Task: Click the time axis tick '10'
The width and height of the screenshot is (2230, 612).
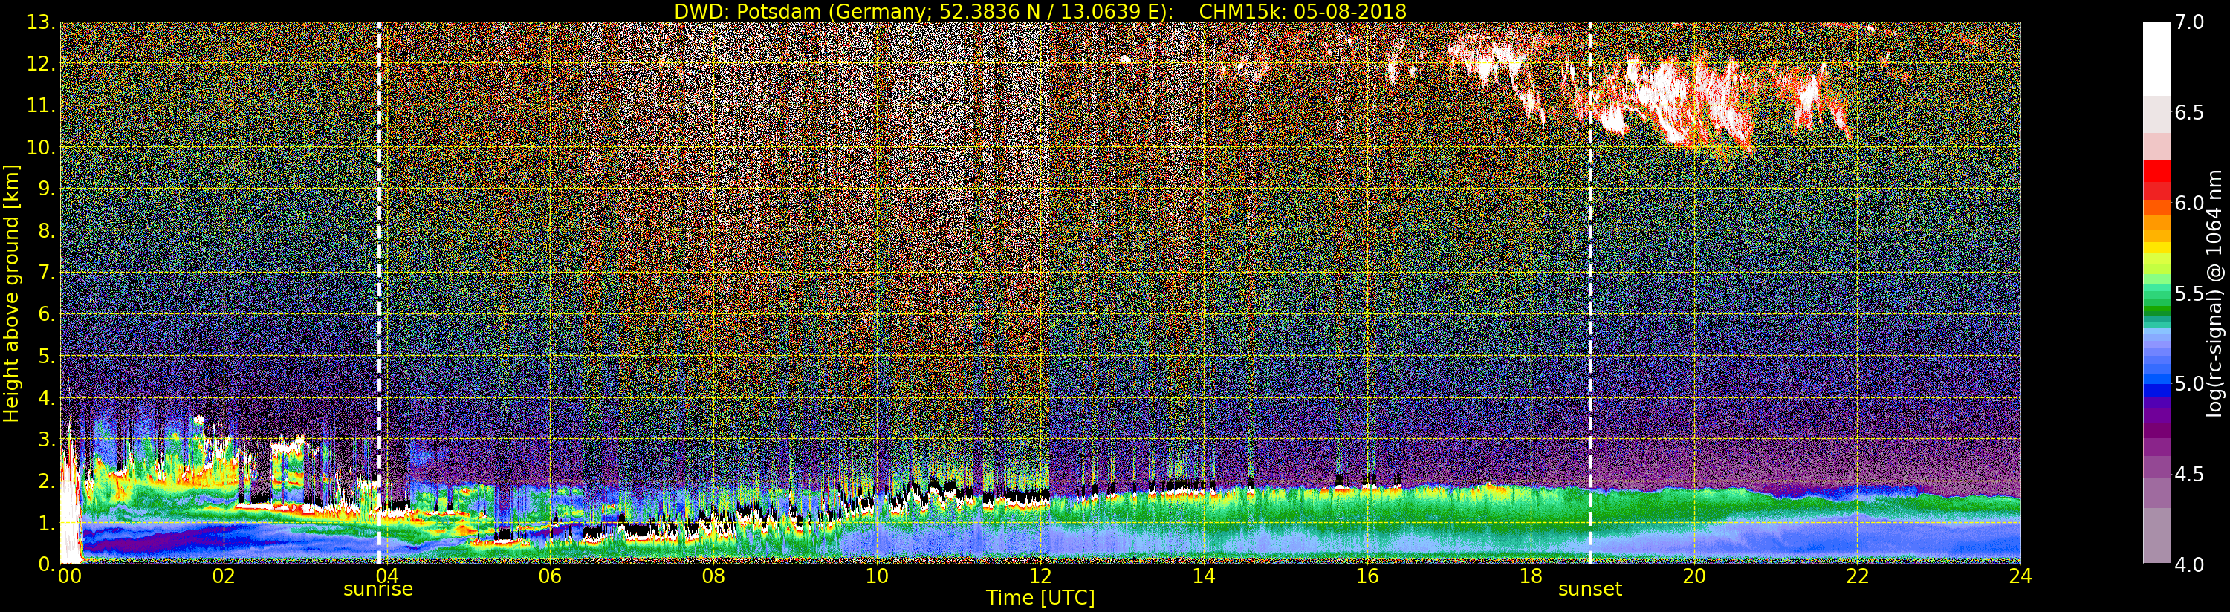Action: tap(877, 576)
